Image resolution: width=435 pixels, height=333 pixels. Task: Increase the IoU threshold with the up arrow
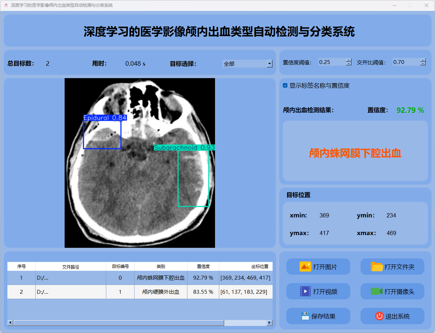coord(423,60)
